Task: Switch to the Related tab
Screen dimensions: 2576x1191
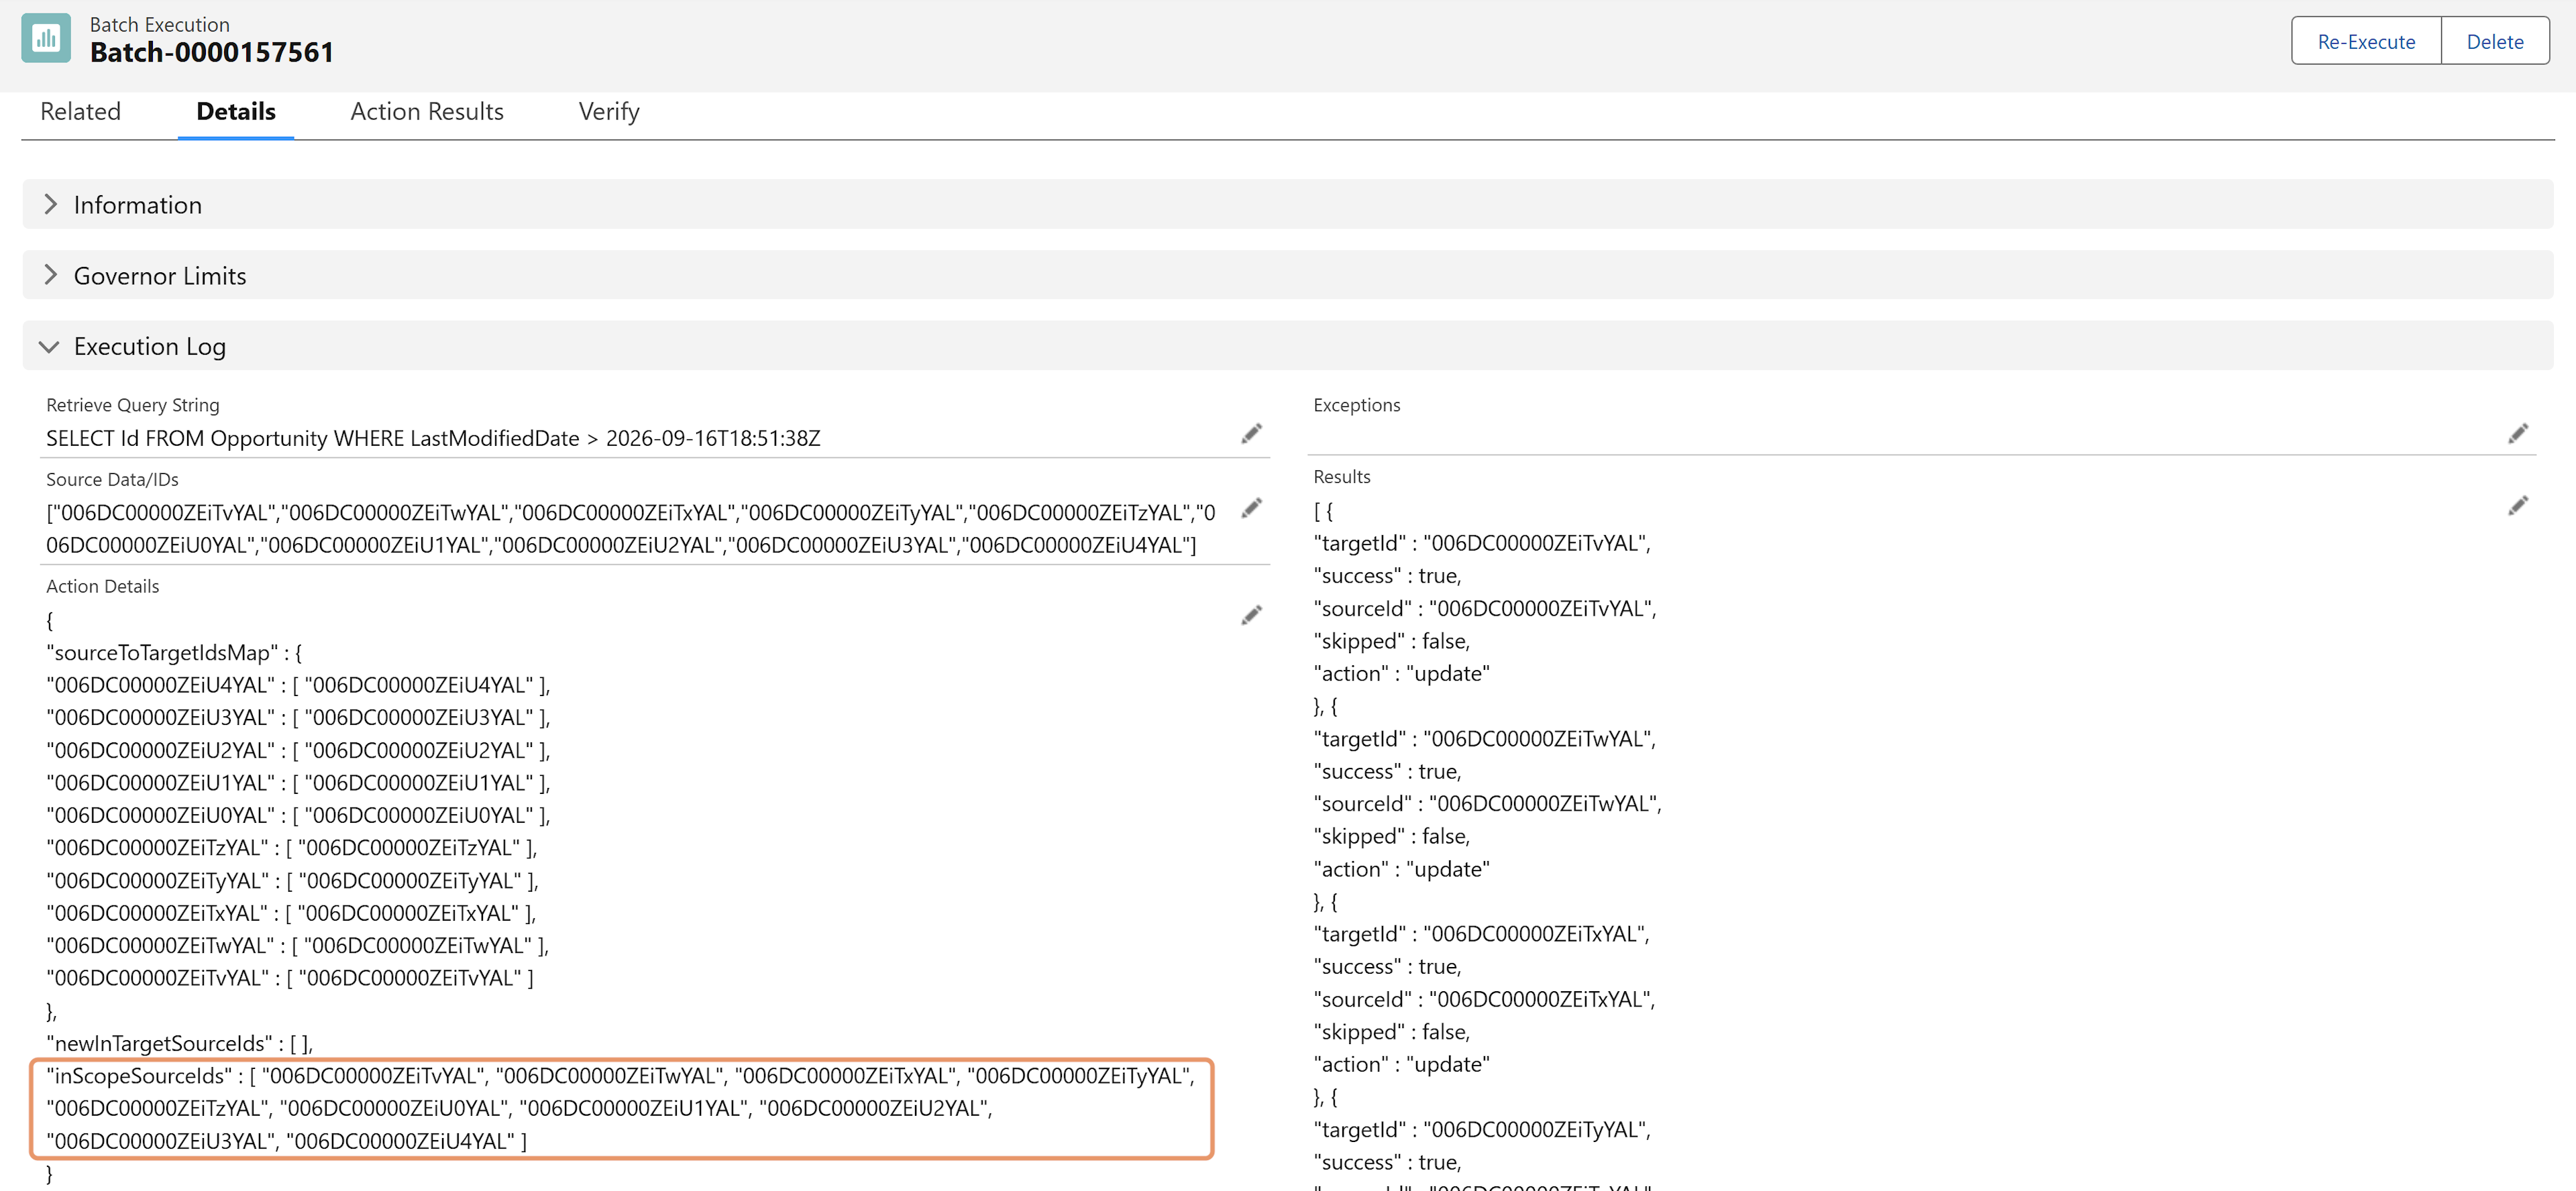Action: pos(80,111)
